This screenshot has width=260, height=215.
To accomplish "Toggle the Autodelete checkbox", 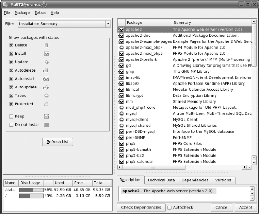I will [11, 71].
